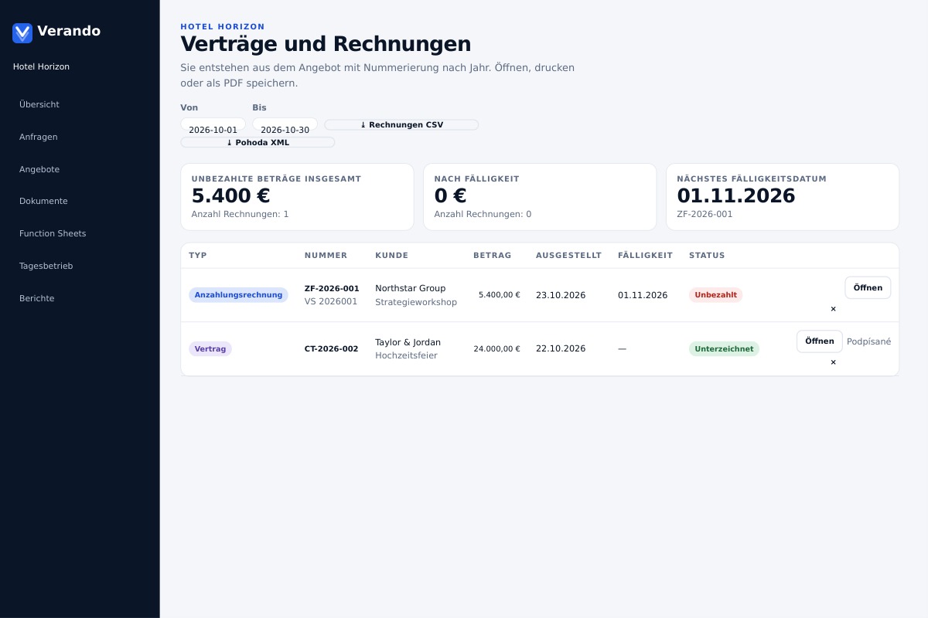Delete the ZF-2026-001 invoice row with ×
The width and height of the screenshot is (928, 618).
point(833,309)
